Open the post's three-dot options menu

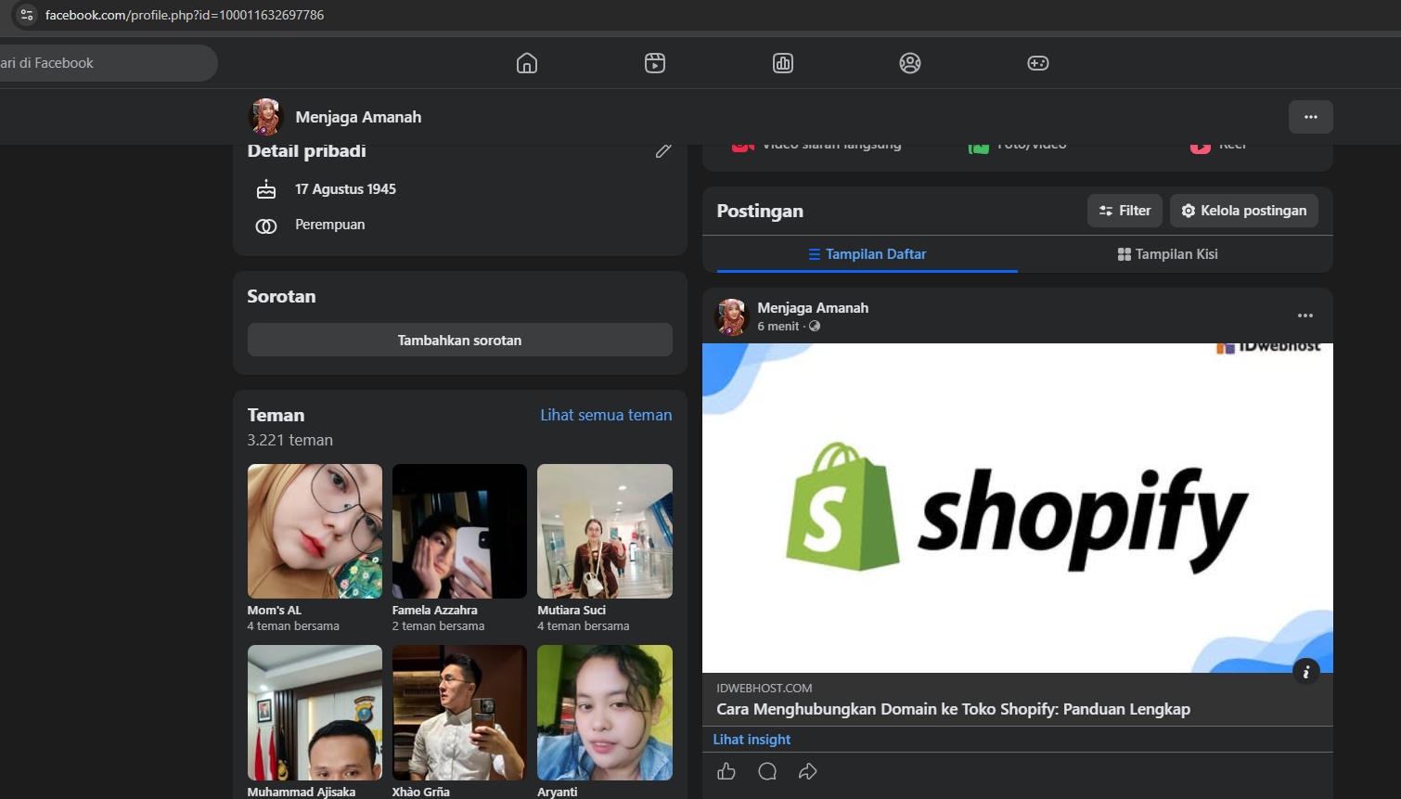[x=1305, y=316]
